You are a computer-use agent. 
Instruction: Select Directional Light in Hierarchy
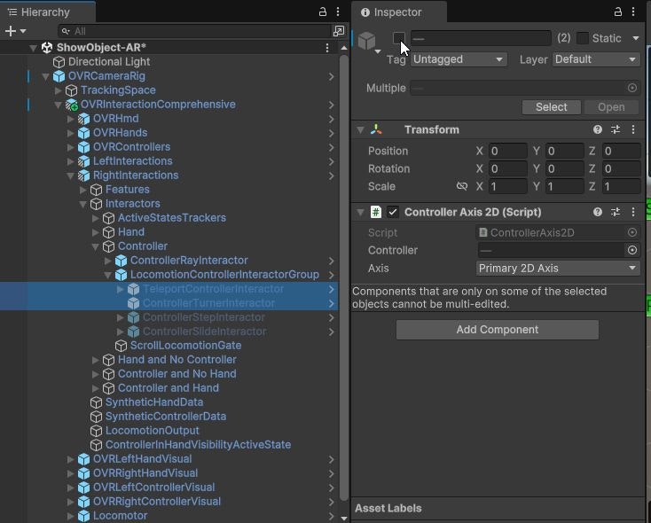109,62
